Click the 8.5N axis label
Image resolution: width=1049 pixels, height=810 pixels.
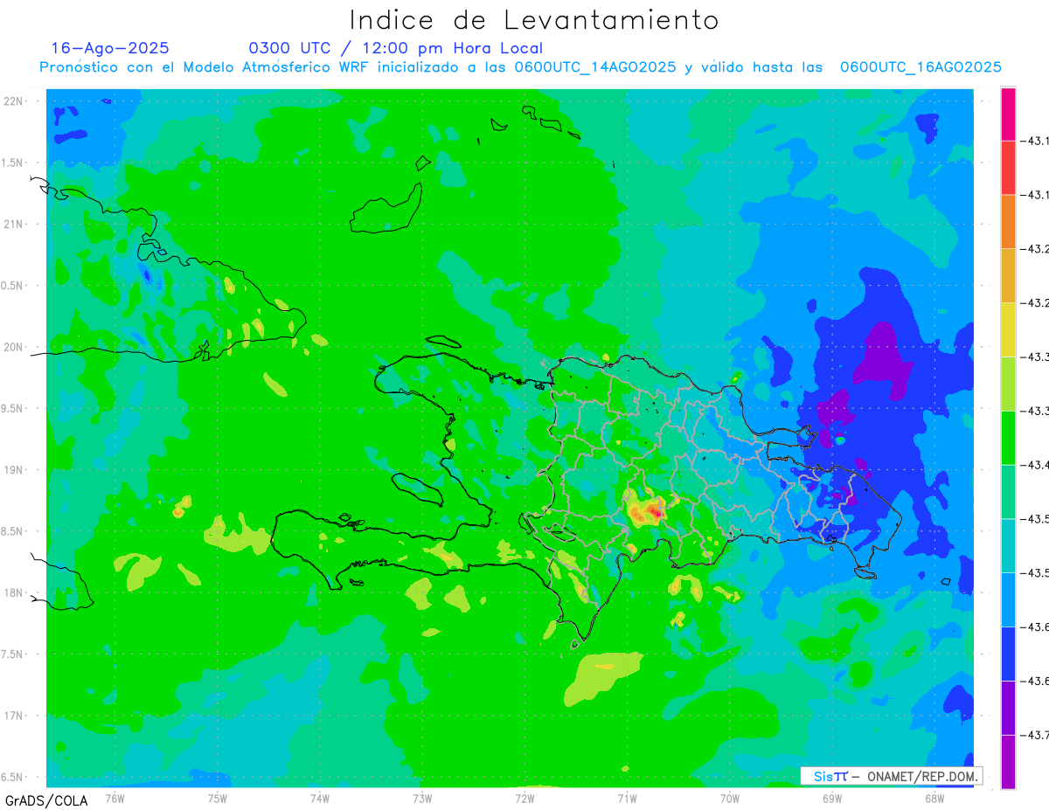[12, 531]
